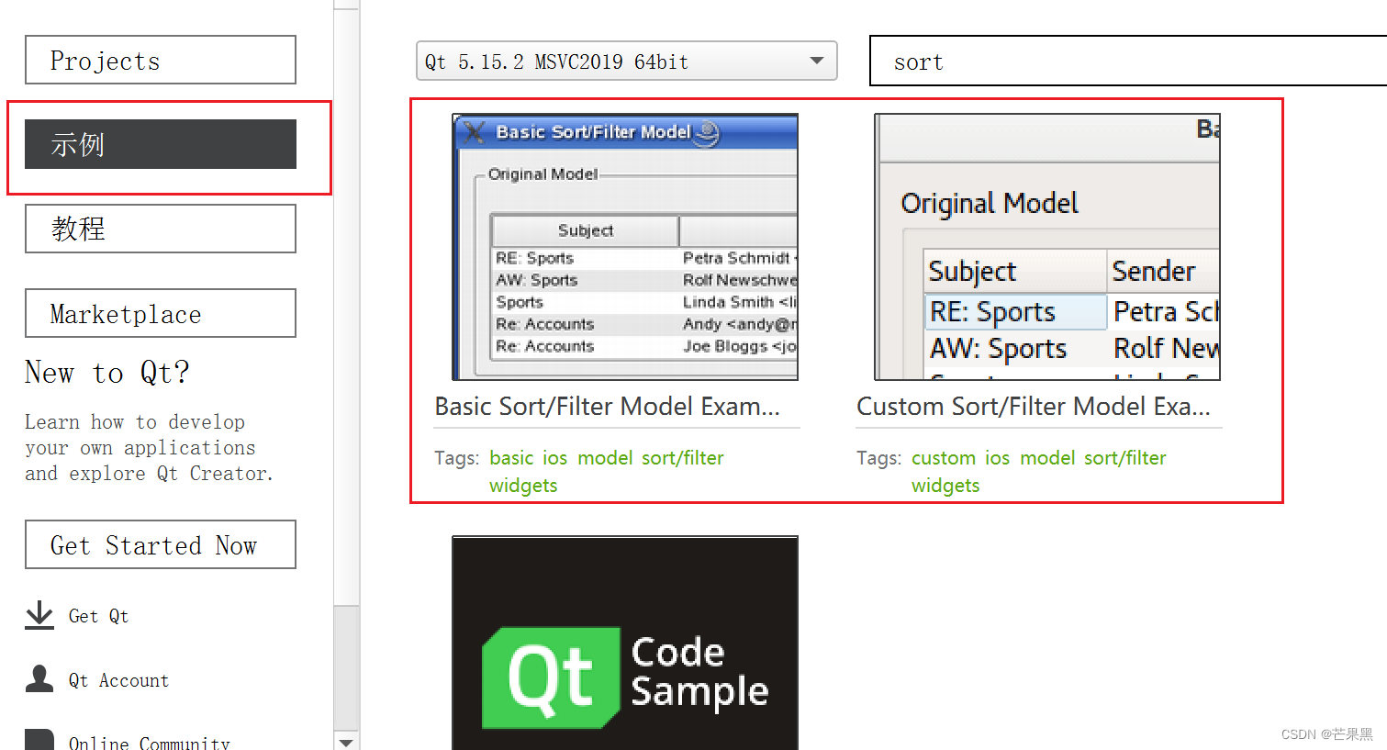1387x750 pixels.
Task: Open the Basic Sort/Filter Model Example thumbnail
Action: (624, 246)
